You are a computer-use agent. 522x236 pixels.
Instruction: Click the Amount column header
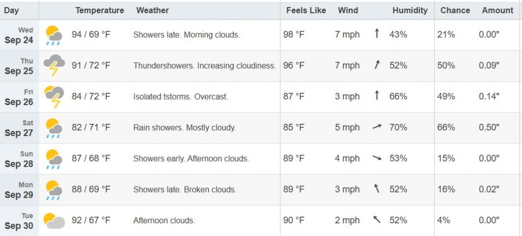(x=498, y=10)
